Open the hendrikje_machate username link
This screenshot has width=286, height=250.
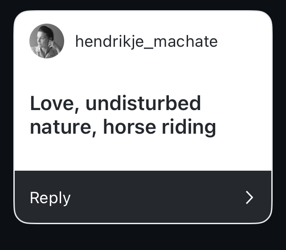point(146,41)
